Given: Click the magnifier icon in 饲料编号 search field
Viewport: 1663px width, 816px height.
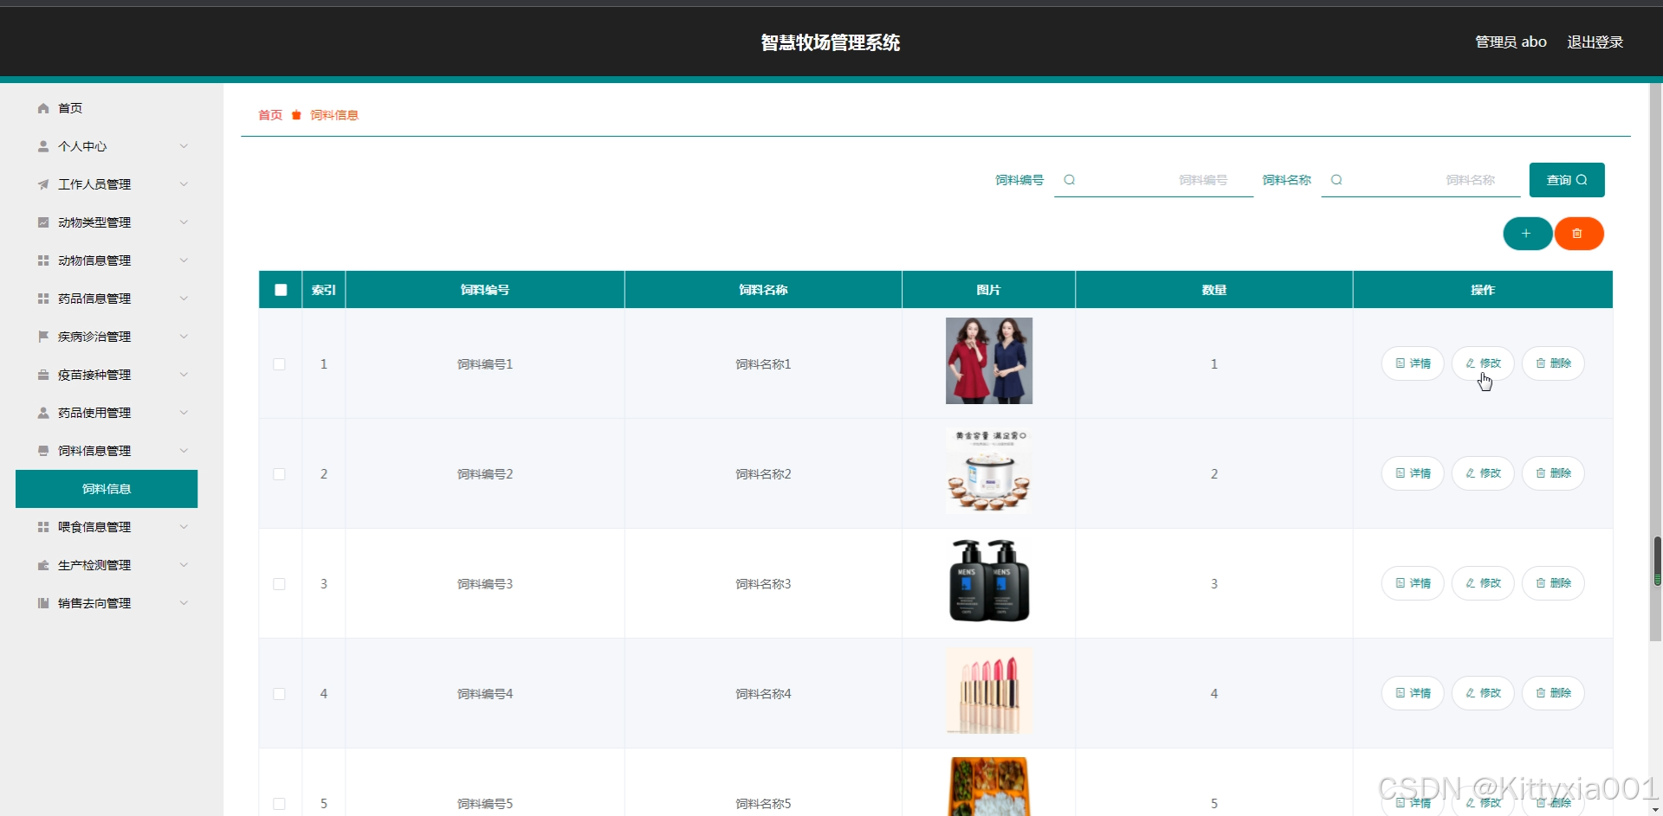Looking at the screenshot, I should click(x=1070, y=180).
